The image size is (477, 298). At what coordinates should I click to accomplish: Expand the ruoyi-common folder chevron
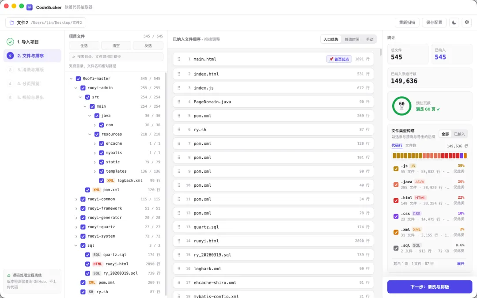tap(76, 199)
